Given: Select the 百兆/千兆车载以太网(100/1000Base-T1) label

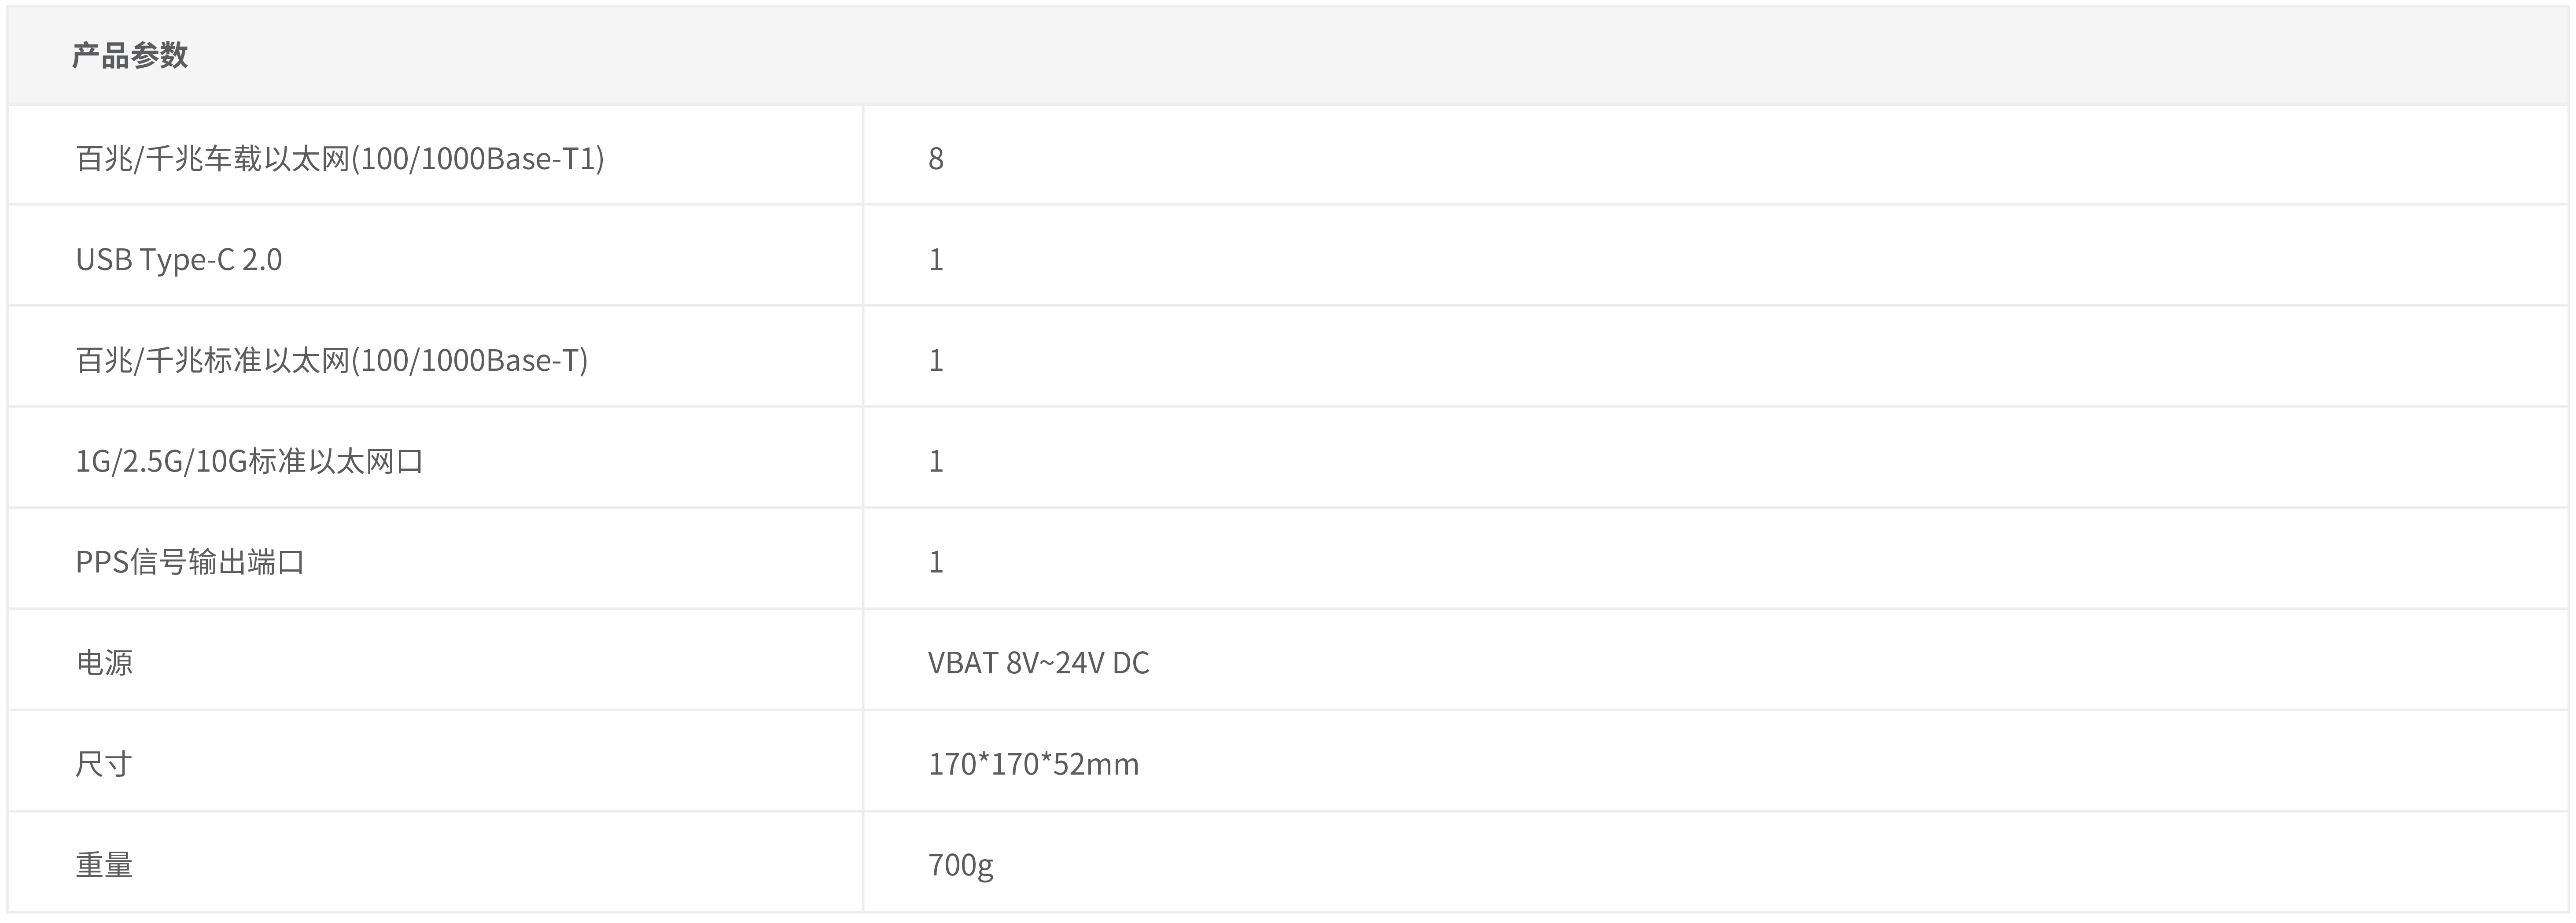Looking at the screenshot, I should point(340,158).
